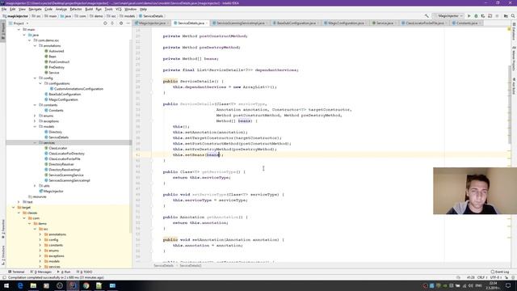Expand the exceptions package
Screen dimensions: 517x291
click(x=35, y=121)
